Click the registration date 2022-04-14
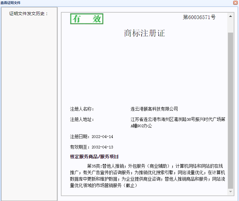The image size is (239, 201). [102, 136]
